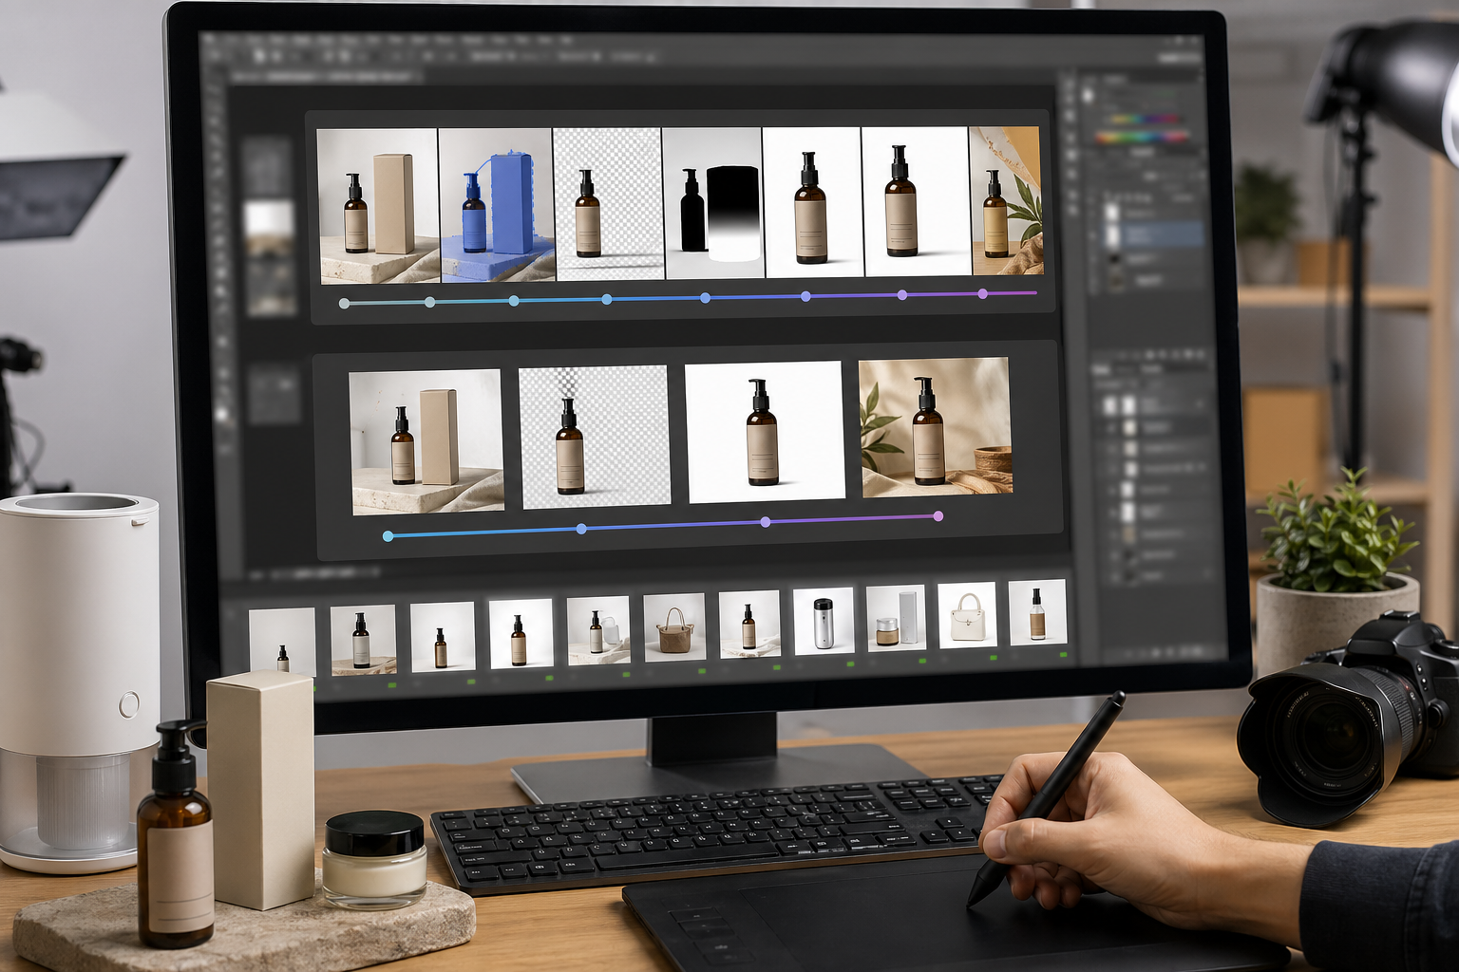The width and height of the screenshot is (1459, 972).
Task: Select lower-row bottle with box on stone
Action: pyautogui.click(x=426, y=442)
